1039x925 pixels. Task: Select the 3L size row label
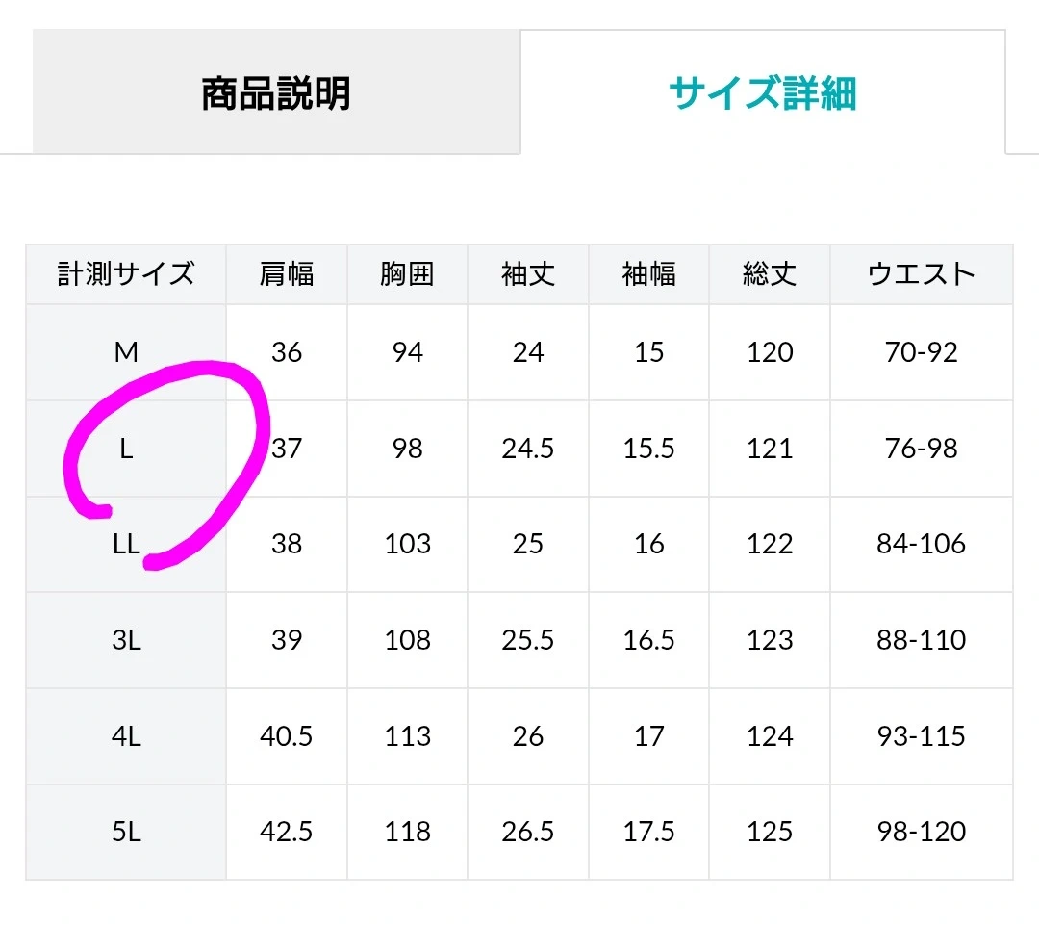coord(126,640)
